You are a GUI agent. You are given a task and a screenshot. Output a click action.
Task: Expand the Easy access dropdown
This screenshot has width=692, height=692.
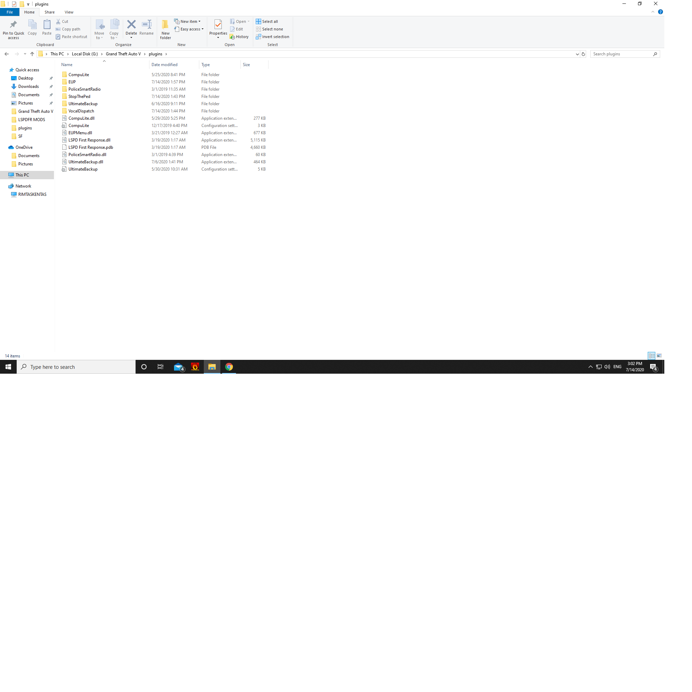click(x=189, y=29)
